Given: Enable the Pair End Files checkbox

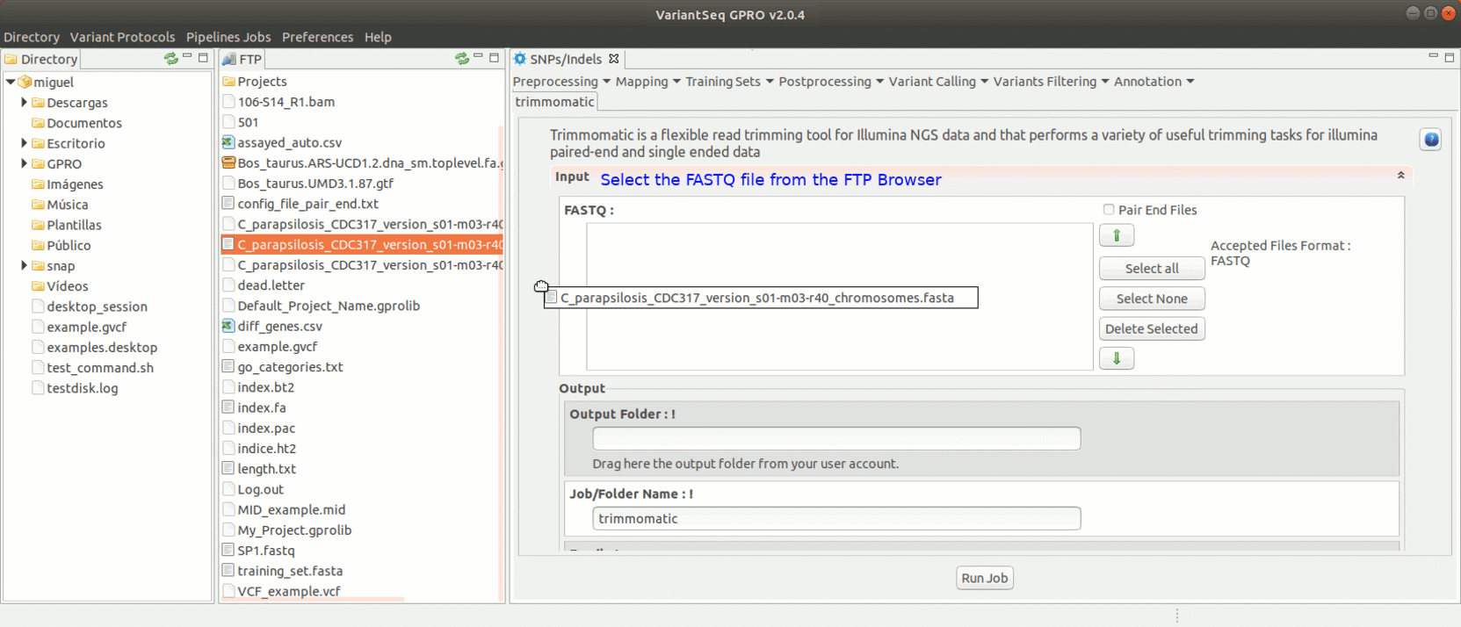Looking at the screenshot, I should (1109, 210).
